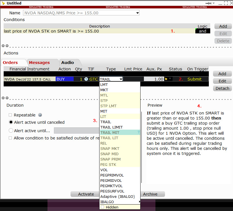The width and height of the screenshot is (233, 211).
Task: Click the Repeatable help info icon
Action: pyautogui.click(x=40, y=115)
